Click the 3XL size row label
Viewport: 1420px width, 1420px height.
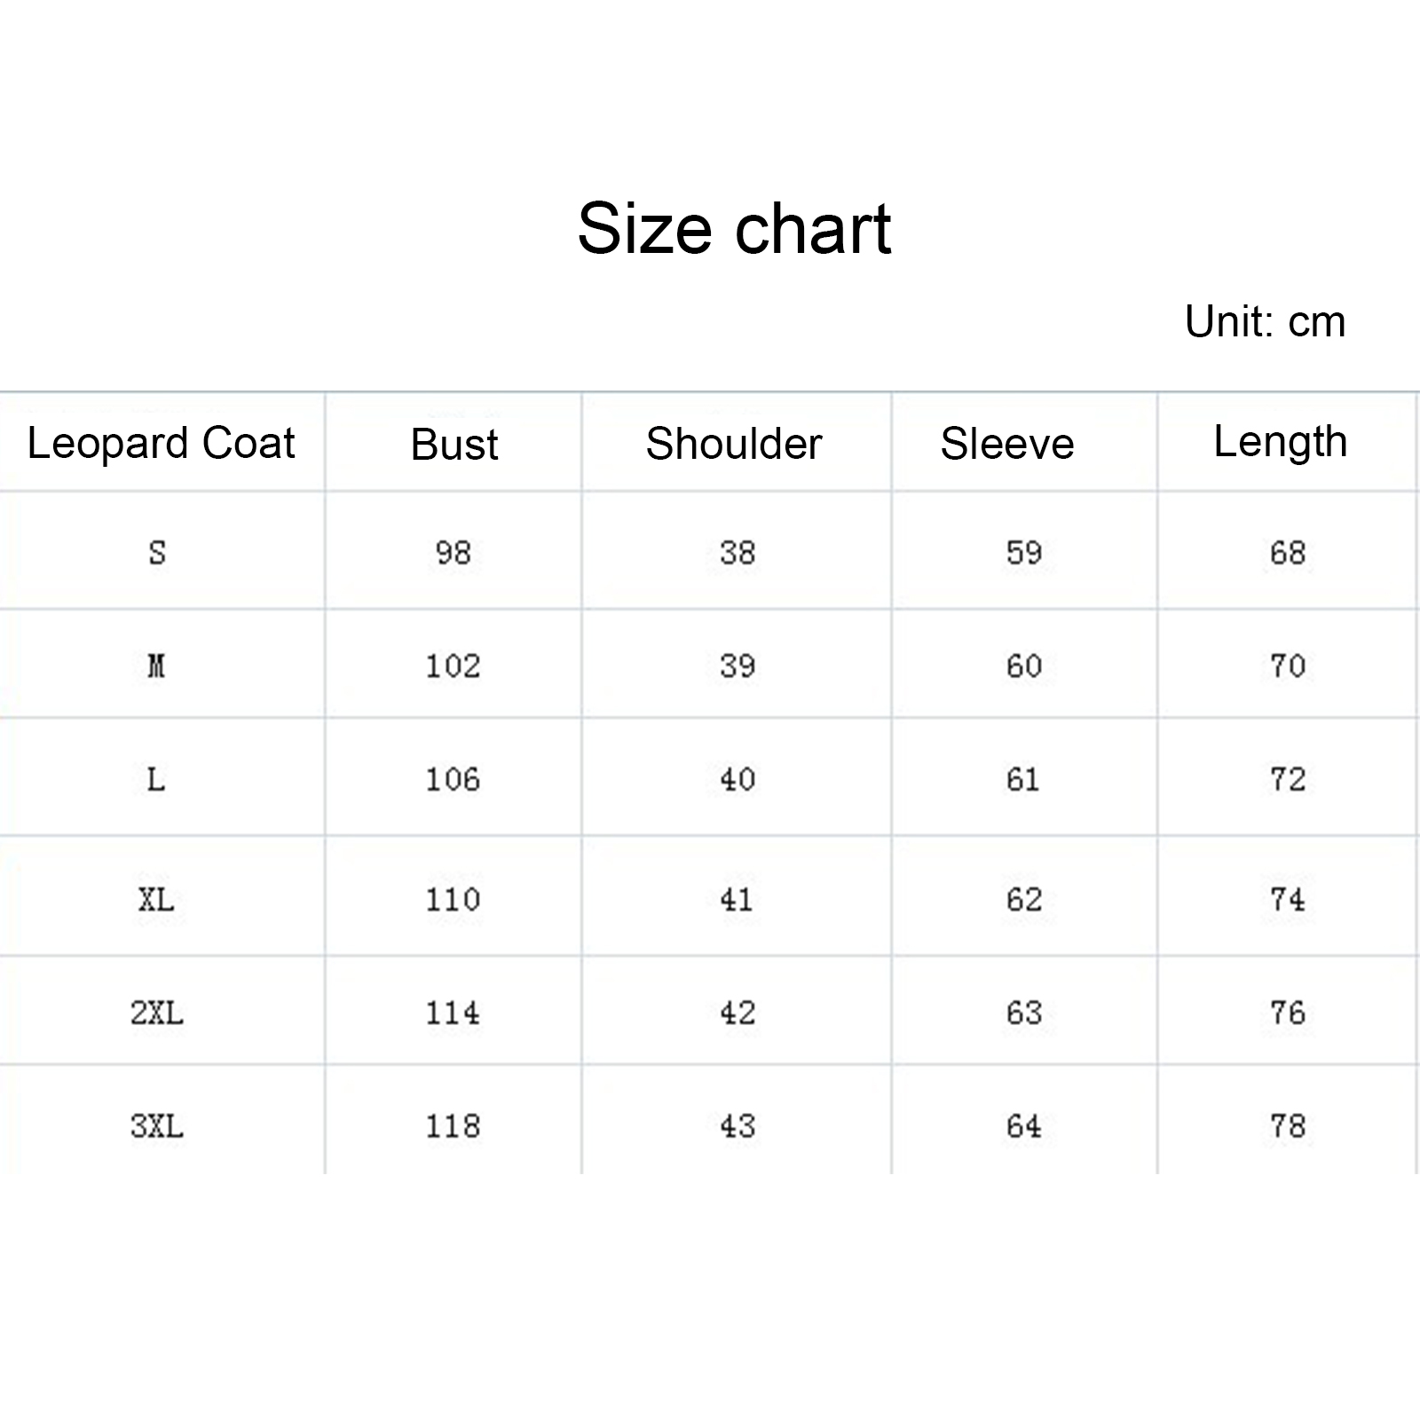click(x=157, y=1126)
